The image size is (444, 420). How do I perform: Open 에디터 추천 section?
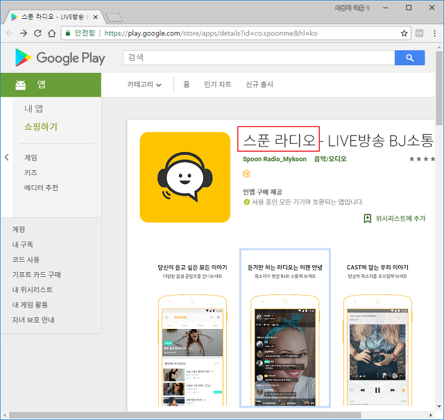pyautogui.click(x=41, y=187)
